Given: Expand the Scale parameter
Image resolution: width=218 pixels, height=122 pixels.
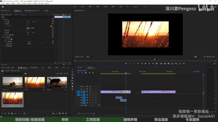Looking at the screenshot, I should (3, 24).
